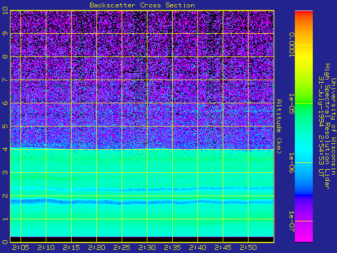Click the altitude axis label 6
This screenshot has height=253, width=337.
click(x=5, y=103)
